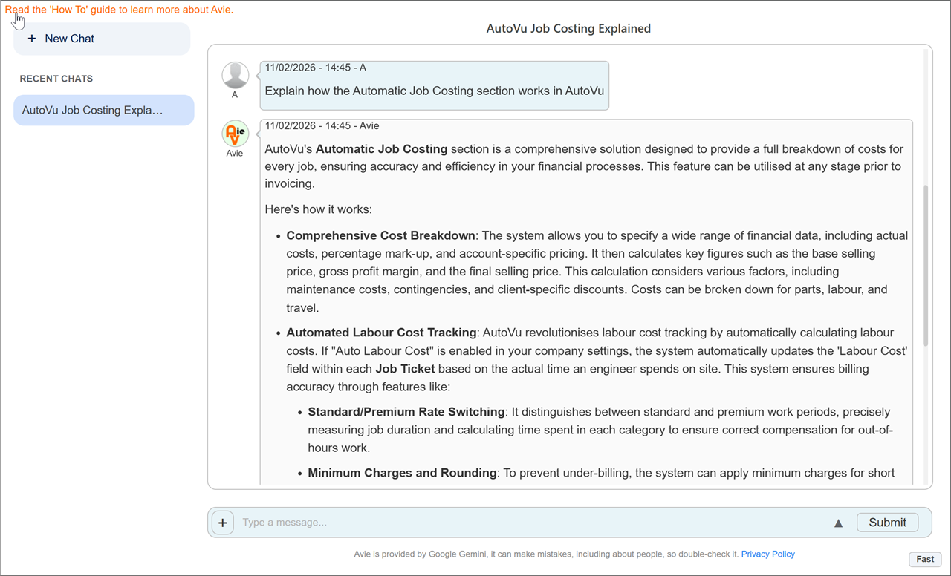Click the Avie reply timestamp header

click(x=322, y=125)
